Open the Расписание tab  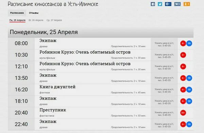tap(17, 13)
